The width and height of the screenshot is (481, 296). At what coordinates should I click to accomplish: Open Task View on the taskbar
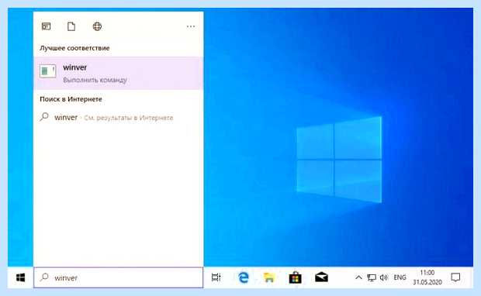(216, 277)
